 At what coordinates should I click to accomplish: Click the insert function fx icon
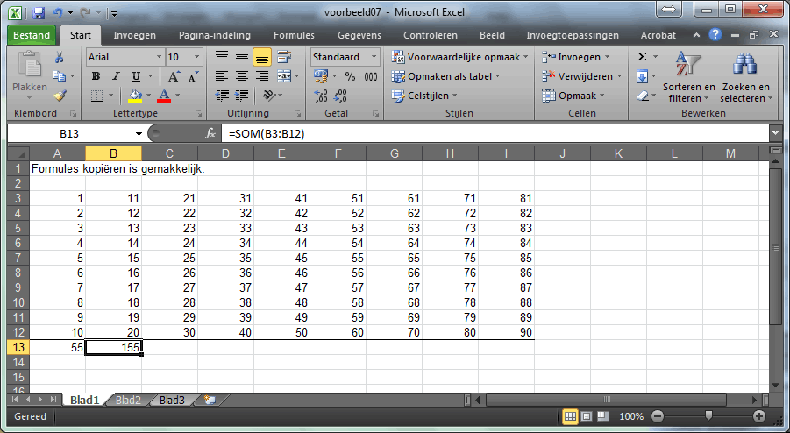click(x=210, y=133)
